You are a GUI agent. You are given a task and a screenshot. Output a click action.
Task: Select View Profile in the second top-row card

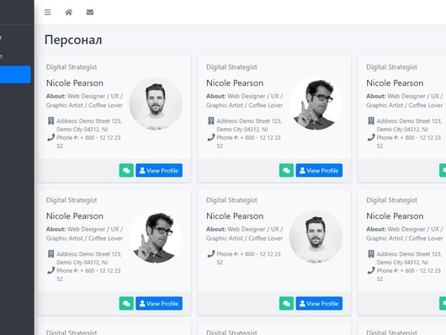(x=319, y=171)
